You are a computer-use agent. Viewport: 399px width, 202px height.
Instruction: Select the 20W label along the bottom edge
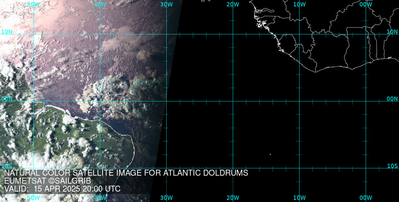click(233, 198)
